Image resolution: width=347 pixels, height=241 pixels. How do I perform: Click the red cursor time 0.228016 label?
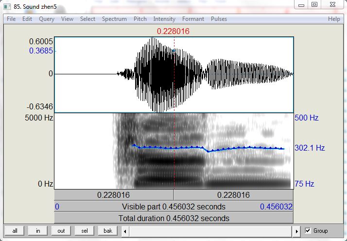(173, 31)
